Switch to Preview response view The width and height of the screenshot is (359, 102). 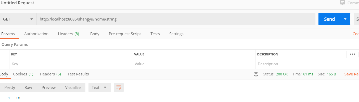point(48,88)
